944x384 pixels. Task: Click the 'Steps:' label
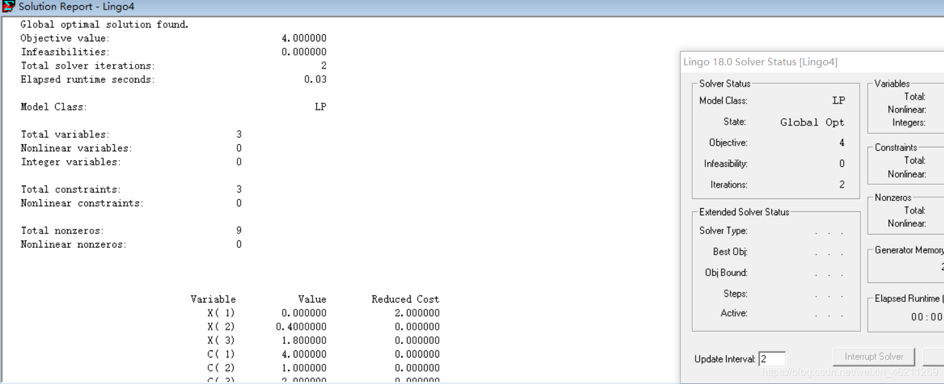click(736, 293)
